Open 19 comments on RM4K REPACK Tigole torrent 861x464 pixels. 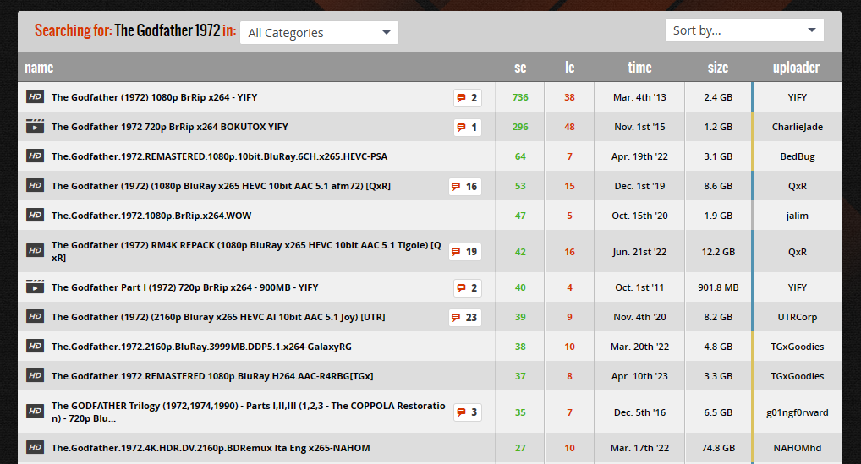[464, 252]
